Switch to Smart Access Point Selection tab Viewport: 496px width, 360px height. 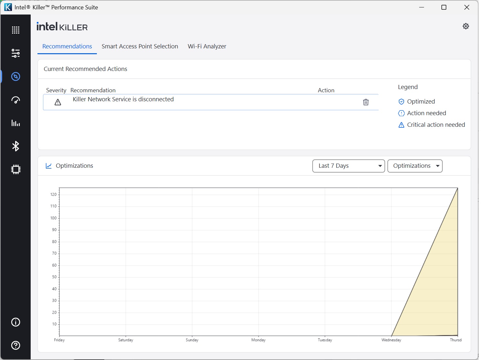140,46
